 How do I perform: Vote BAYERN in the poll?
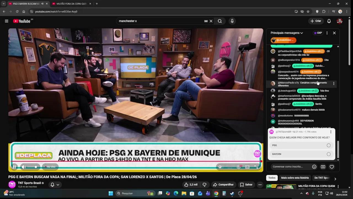pyautogui.click(x=301, y=154)
